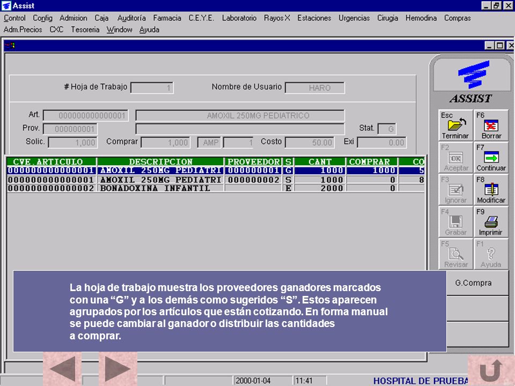Screen dimensions: 515x386
Task: Click the DESCRIPCION column header
Action: tap(160, 162)
